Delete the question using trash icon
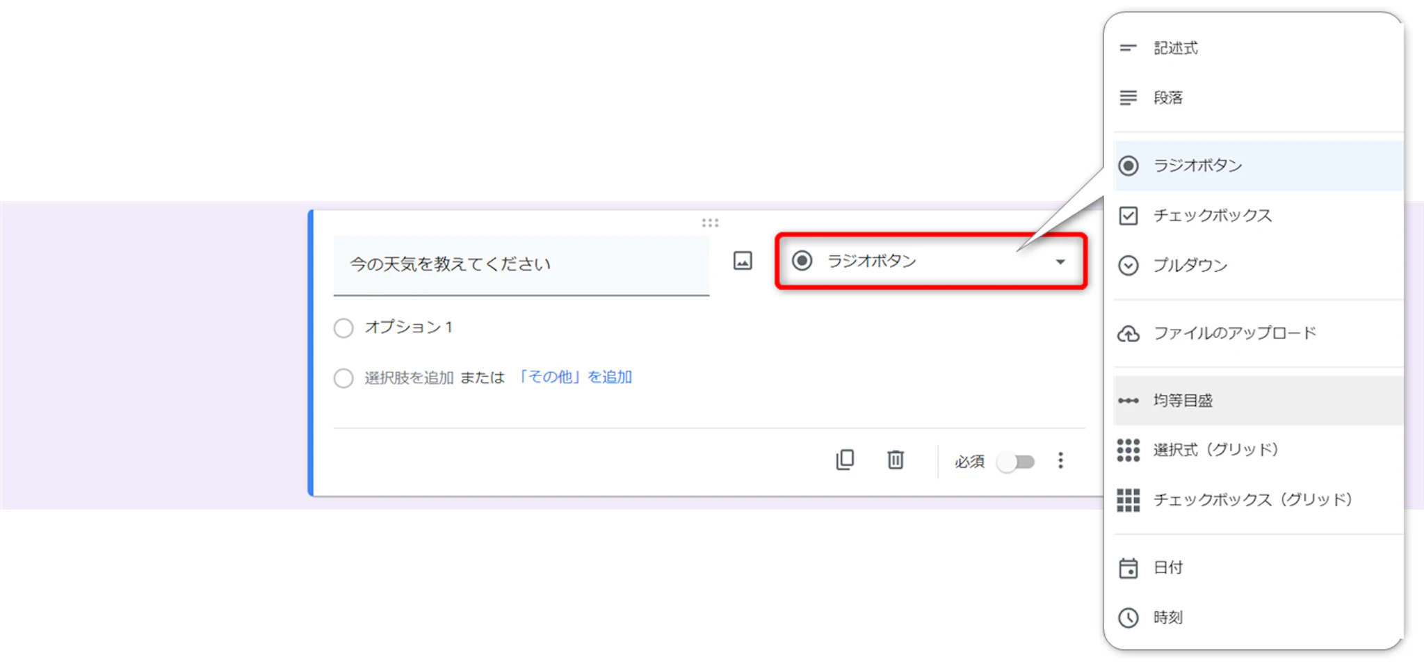The height and width of the screenshot is (662, 1424). click(896, 460)
